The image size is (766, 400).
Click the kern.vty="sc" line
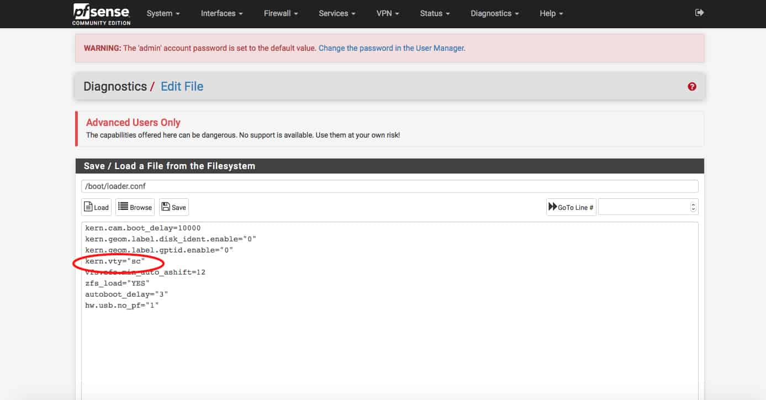pyautogui.click(x=115, y=261)
